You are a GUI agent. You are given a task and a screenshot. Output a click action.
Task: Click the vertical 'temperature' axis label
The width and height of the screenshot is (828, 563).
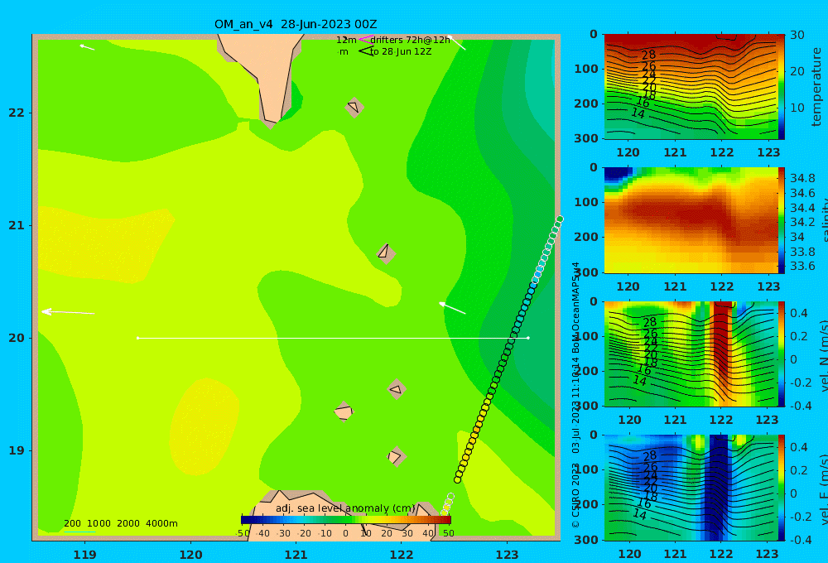(x=816, y=87)
